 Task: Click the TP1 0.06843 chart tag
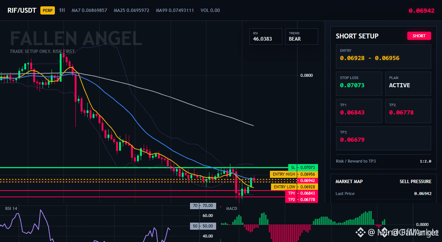coord(302,193)
